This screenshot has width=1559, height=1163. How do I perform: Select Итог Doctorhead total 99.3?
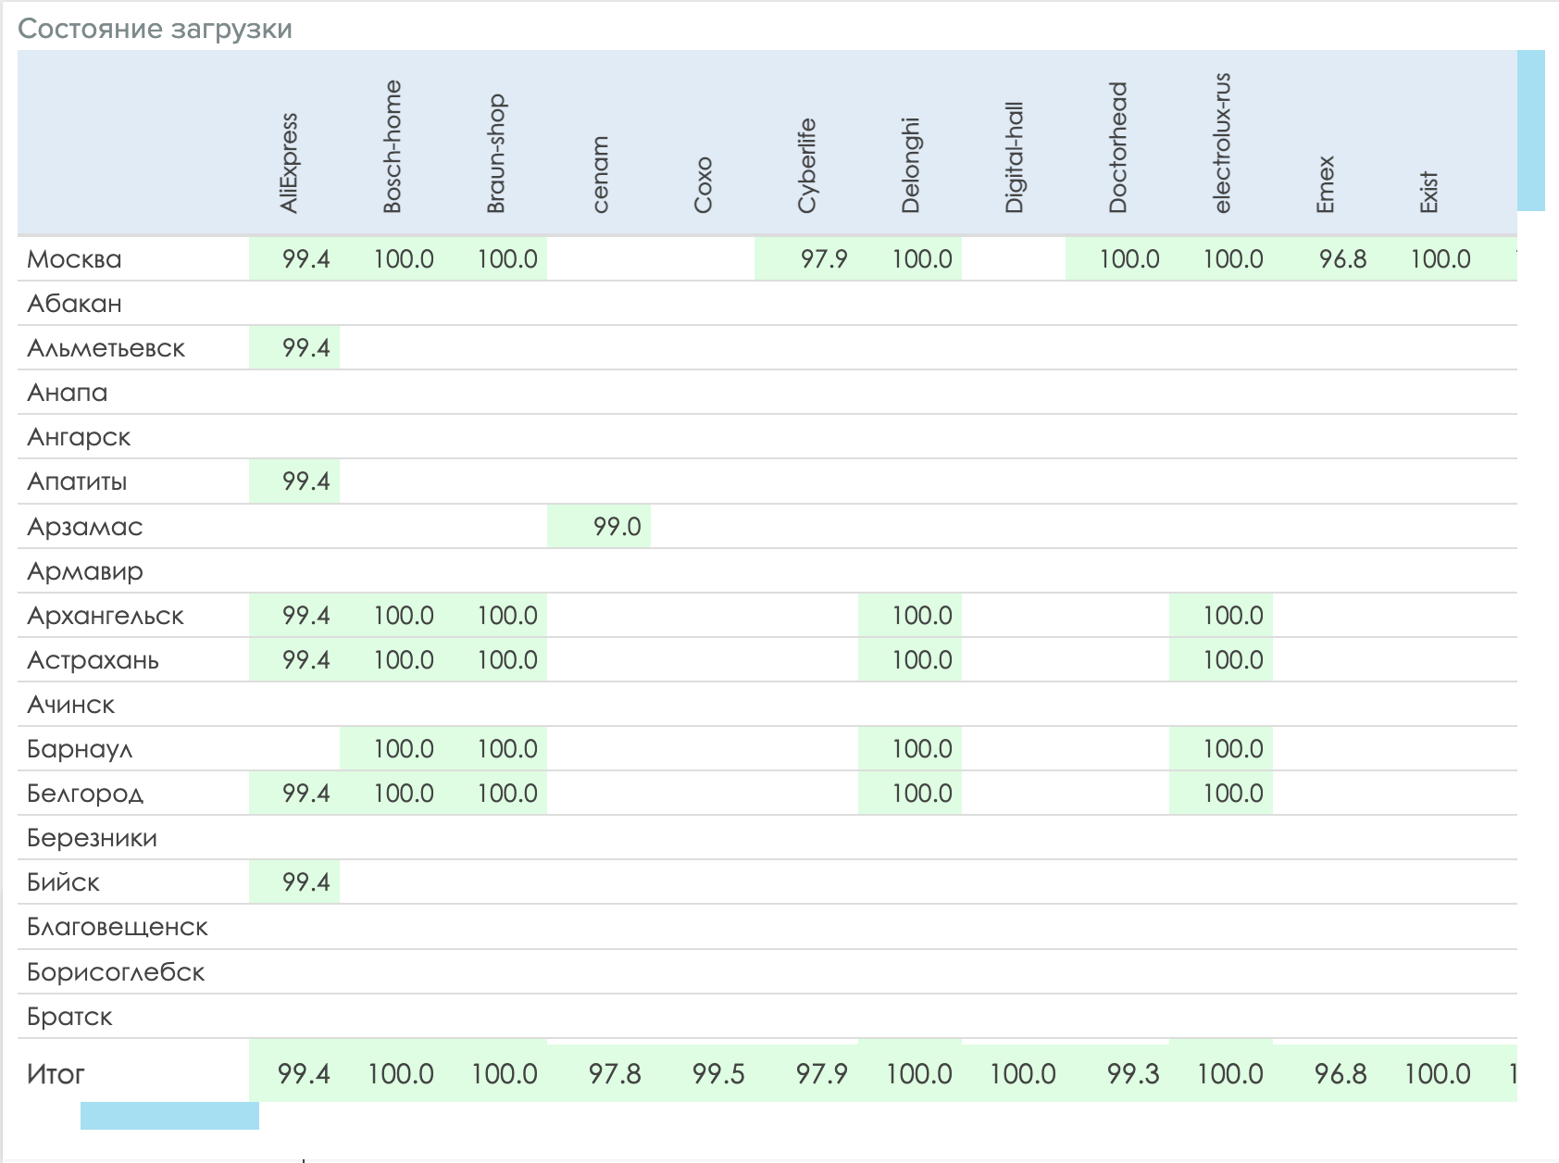click(1133, 1074)
